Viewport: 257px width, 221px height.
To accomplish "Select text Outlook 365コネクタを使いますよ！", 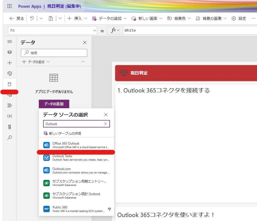I will [166, 215].
